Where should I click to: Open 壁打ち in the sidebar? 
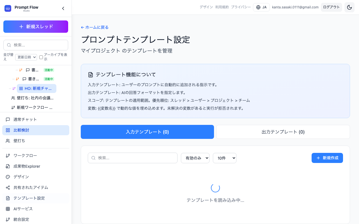tap(36, 141)
